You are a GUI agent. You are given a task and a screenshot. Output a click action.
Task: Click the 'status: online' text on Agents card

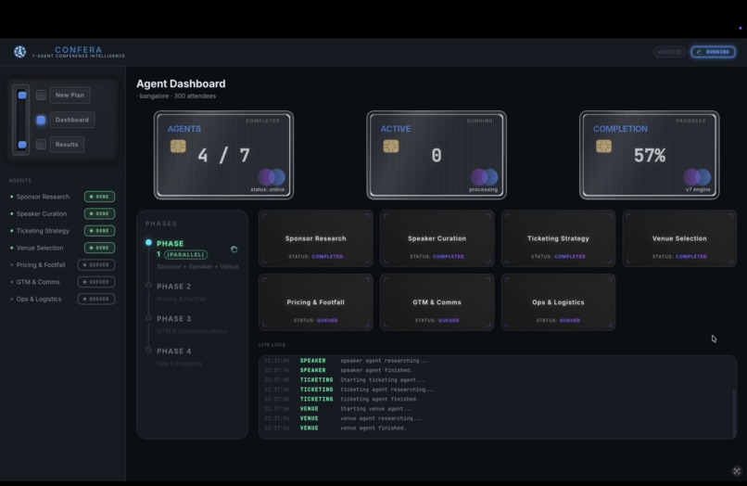(x=267, y=189)
